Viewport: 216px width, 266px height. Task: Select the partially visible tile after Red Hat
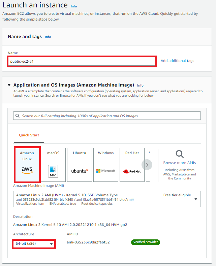[148, 165]
